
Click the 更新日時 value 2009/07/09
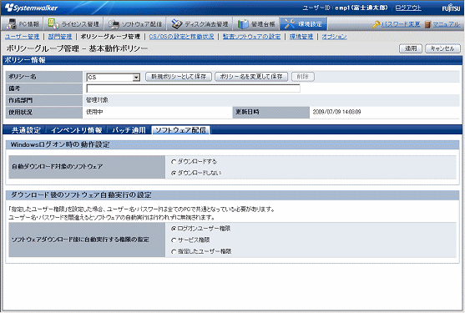pyautogui.click(x=336, y=112)
